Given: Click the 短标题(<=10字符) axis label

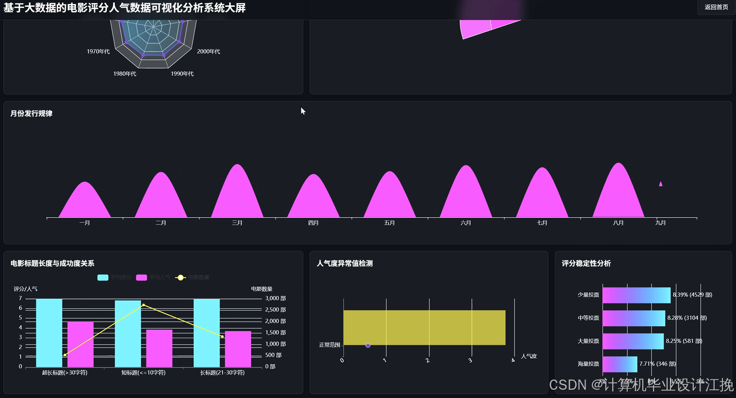Looking at the screenshot, I should [143, 373].
